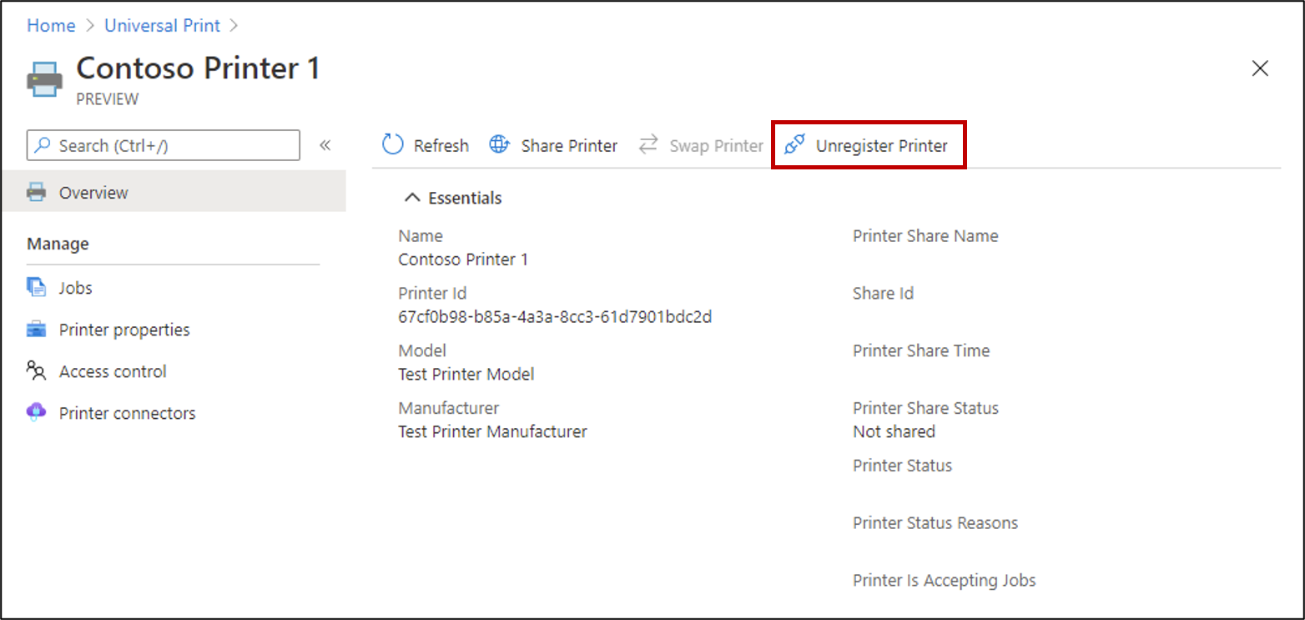
Task: Select the Access control sidebar entry
Action: pyautogui.click(x=111, y=370)
